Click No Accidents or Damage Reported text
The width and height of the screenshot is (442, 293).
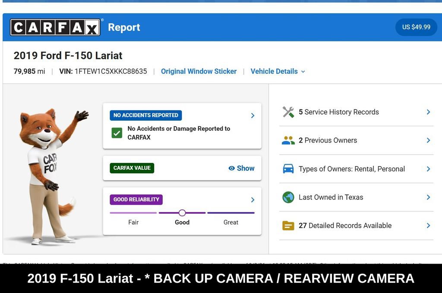(179, 133)
